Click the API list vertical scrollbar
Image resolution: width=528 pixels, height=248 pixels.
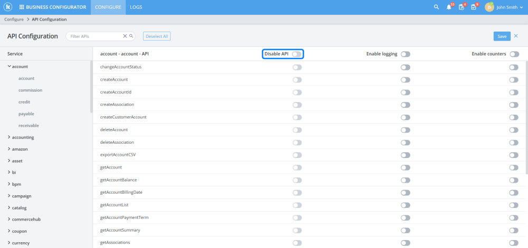click(x=526, y=117)
